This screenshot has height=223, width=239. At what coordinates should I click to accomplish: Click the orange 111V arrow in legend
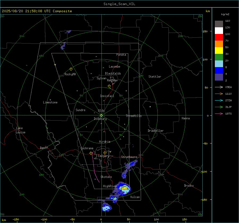click(x=219, y=94)
